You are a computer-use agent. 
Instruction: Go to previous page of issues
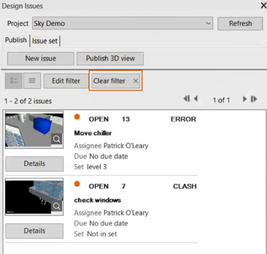click(196, 99)
